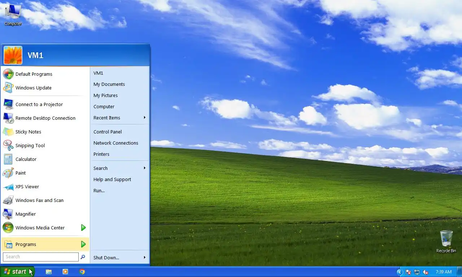
Task: Open the Magnifier tool
Action: (x=45, y=214)
